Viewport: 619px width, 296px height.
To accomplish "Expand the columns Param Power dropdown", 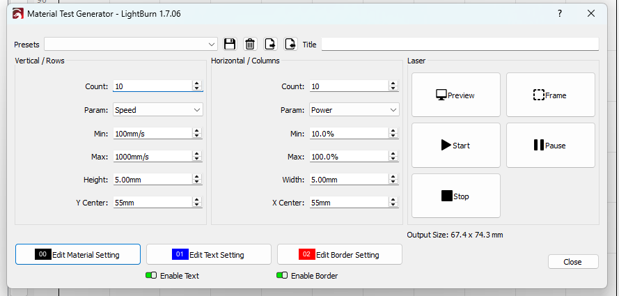I will click(x=354, y=110).
